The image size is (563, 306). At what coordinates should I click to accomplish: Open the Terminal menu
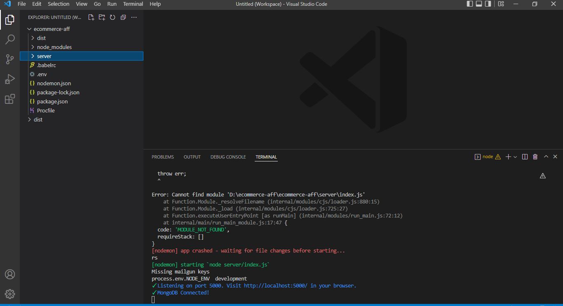pos(133,4)
